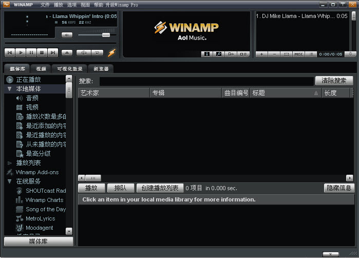359x258 pixels.
Task: Click the 创建播放列表 button
Action: 160,188
